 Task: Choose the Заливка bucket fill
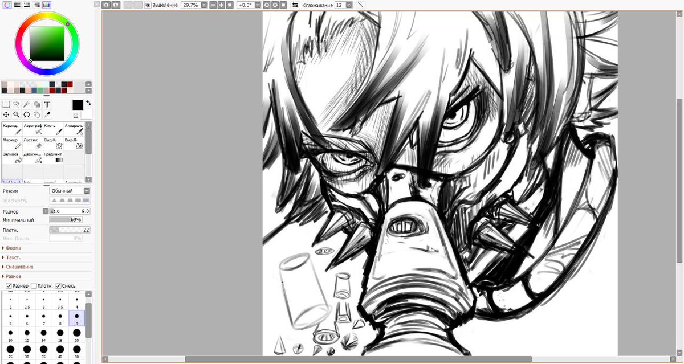[x=11, y=158]
